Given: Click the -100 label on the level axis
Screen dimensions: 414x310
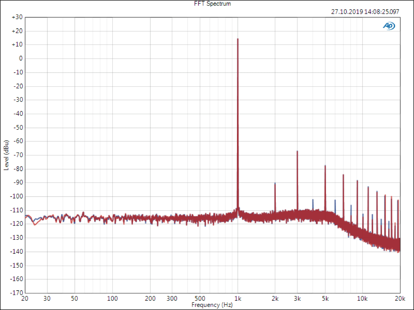Looking at the screenshot, I should (x=17, y=197).
